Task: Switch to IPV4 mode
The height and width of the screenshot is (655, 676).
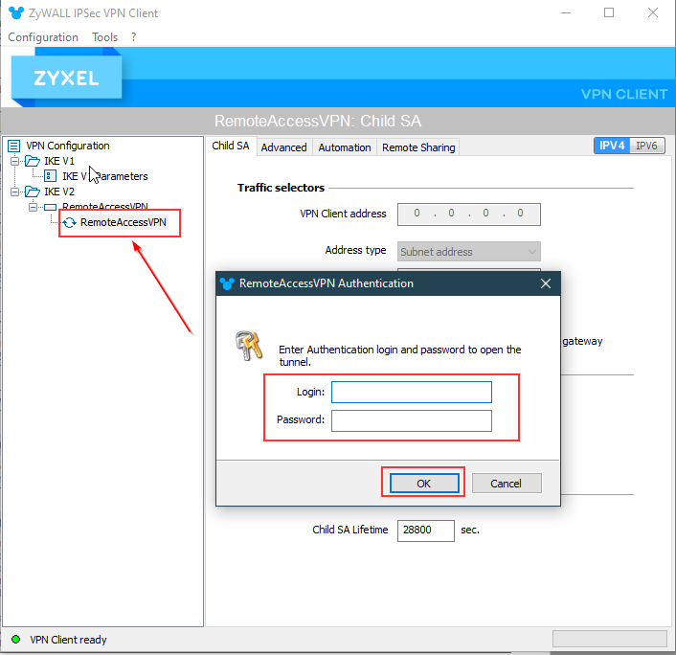Action: coord(612,146)
